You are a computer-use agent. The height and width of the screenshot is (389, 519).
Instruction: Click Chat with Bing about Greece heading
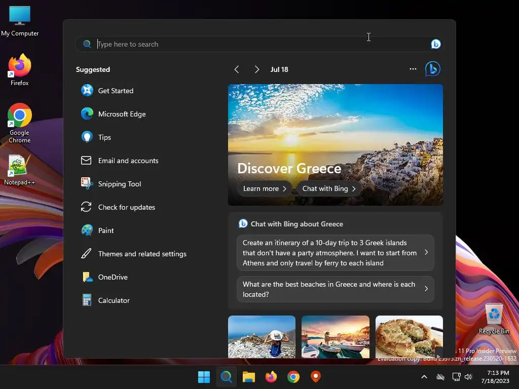(x=296, y=224)
